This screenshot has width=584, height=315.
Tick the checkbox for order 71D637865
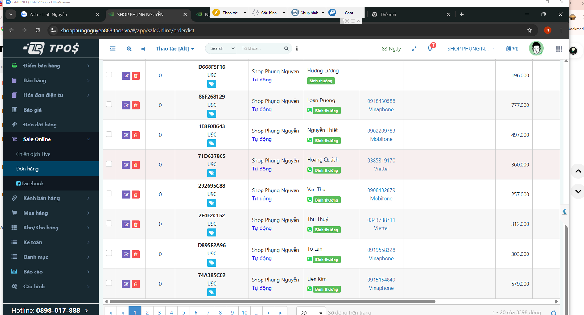(109, 164)
